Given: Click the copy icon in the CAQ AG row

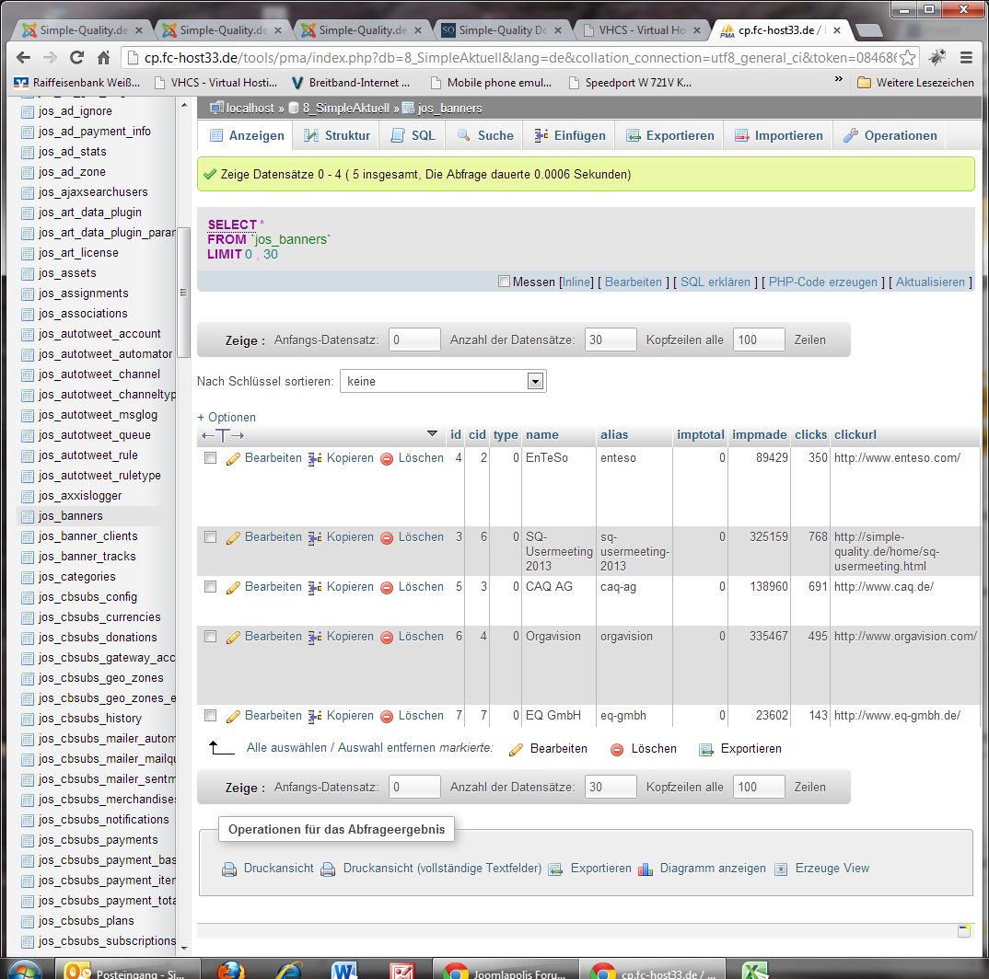Looking at the screenshot, I should tap(314, 588).
